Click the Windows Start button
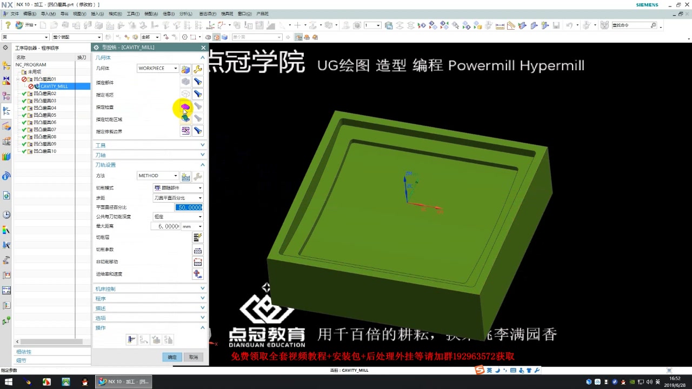Image resolution: width=692 pixels, height=389 pixels. [x=9, y=382]
